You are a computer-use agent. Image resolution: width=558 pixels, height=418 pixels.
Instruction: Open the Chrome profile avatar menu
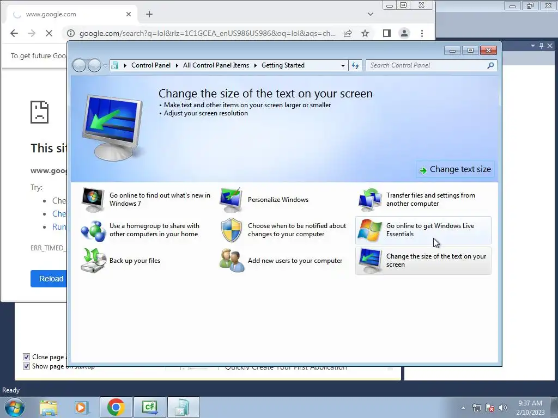tap(404, 33)
